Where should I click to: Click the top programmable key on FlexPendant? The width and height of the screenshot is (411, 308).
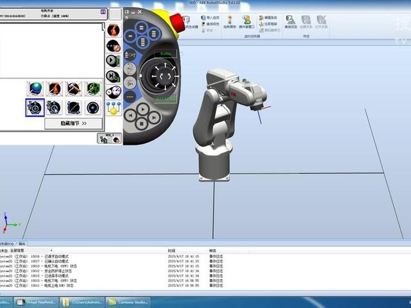click(x=141, y=28)
